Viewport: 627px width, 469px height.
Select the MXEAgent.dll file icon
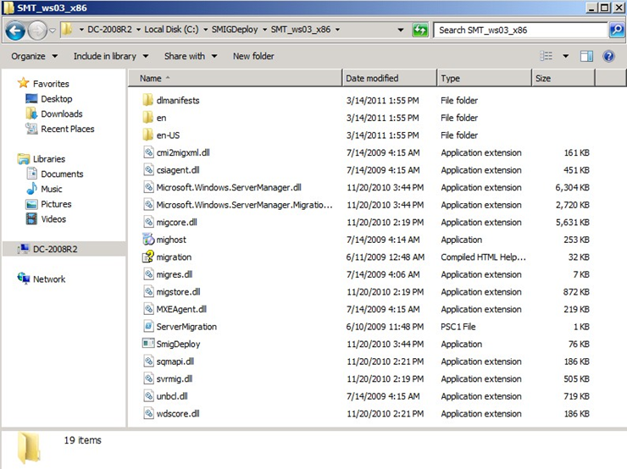(x=148, y=309)
